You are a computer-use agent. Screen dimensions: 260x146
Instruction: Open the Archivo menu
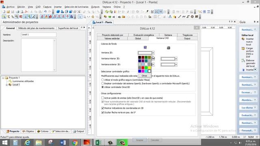click(x=11, y=7)
